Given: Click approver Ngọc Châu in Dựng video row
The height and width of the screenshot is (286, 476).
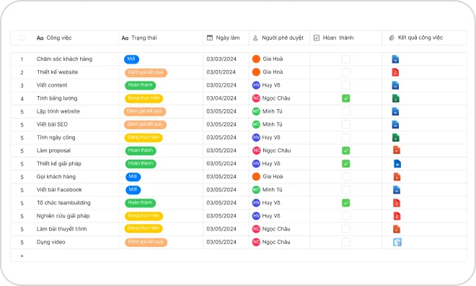Looking at the screenshot, I should (x=271, y=242).
